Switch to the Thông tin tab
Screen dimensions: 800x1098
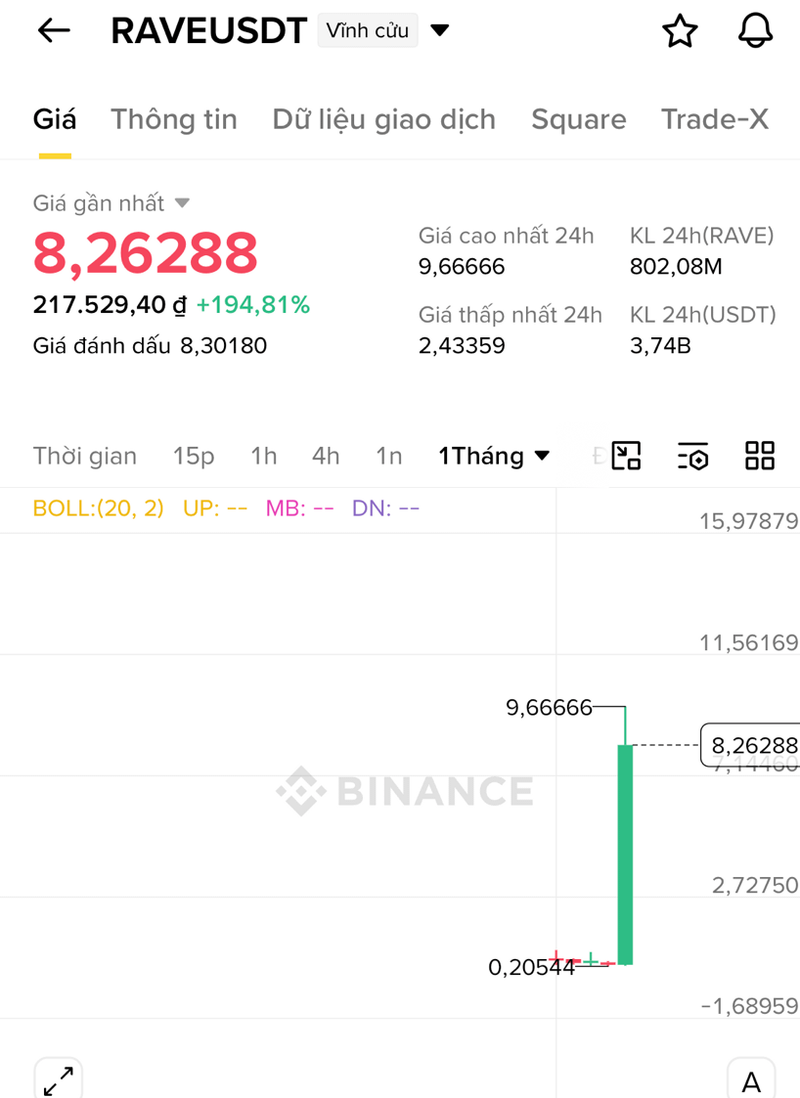pyautogui.click(x=174, y=119)
